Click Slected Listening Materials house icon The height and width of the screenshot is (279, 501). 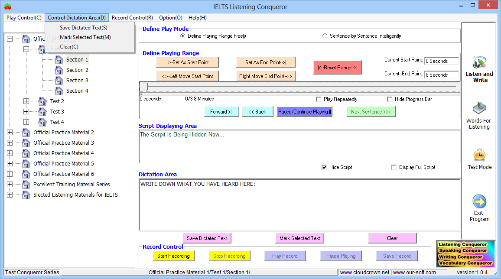coord(26,195)
